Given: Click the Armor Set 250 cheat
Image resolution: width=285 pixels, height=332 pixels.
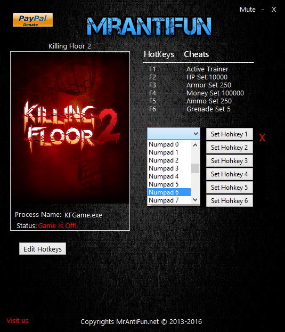Looking at the screenshot, I should click(209, 85).
